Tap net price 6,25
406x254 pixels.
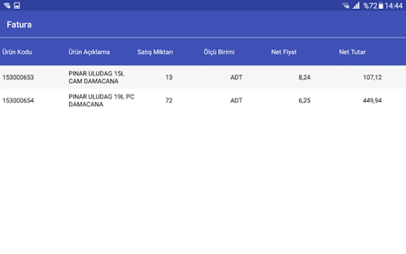[304, 100]
